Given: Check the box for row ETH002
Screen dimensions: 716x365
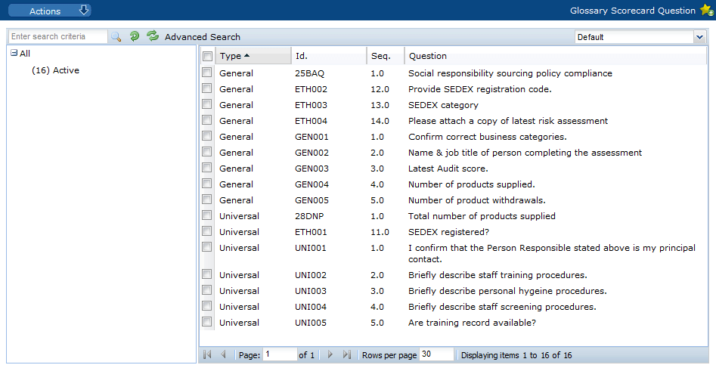Looking at the screenshot, I should pyautogui.click(x=207, y=88).
